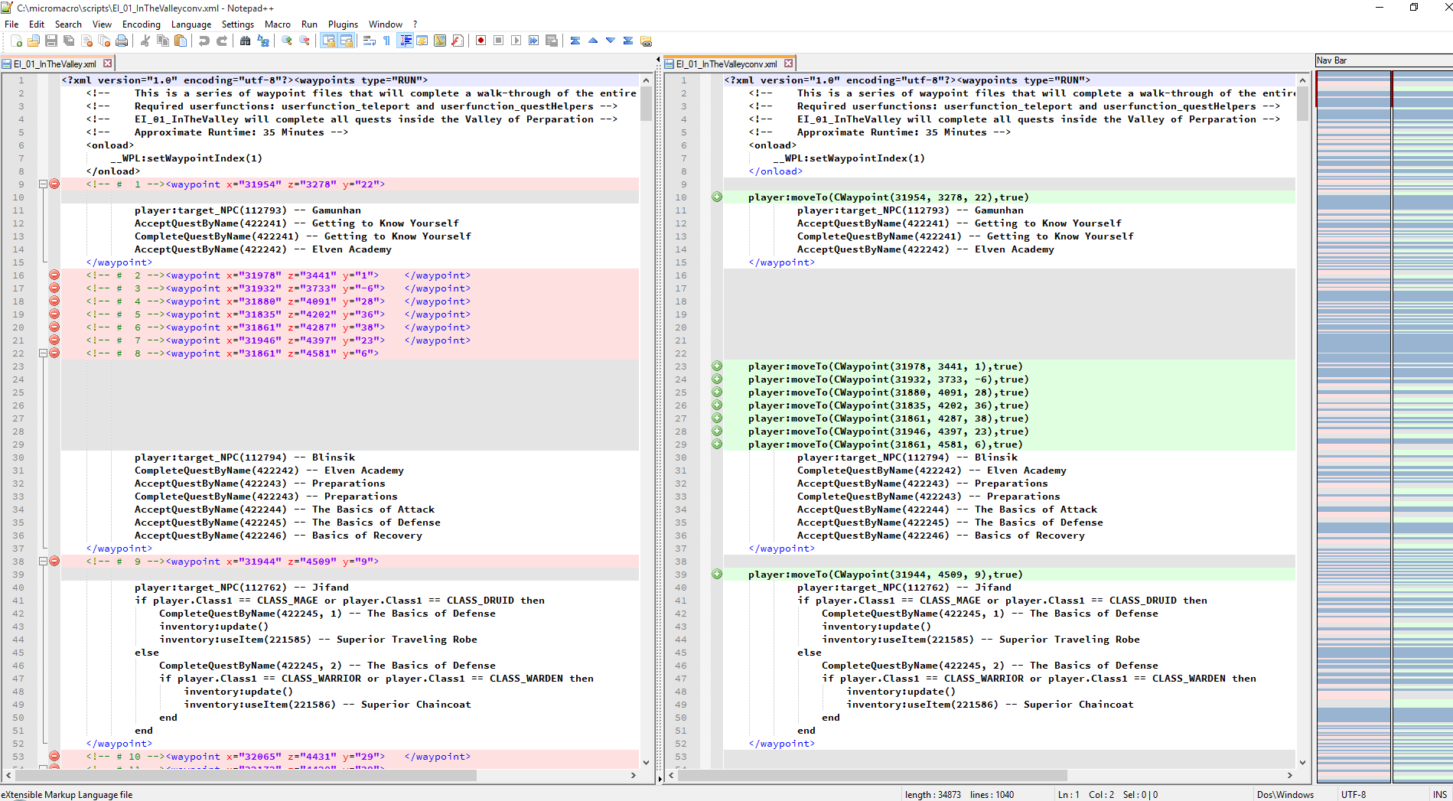This screenshot has height=801, width=1453.
Task: Switch to the EI_01_InTheValleyconv.xml tab
Action: pyautogui.click(x=725, y=64)
